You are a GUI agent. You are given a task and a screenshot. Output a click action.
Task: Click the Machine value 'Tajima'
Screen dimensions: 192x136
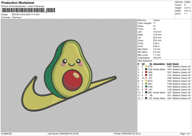[x=156, y=20]
